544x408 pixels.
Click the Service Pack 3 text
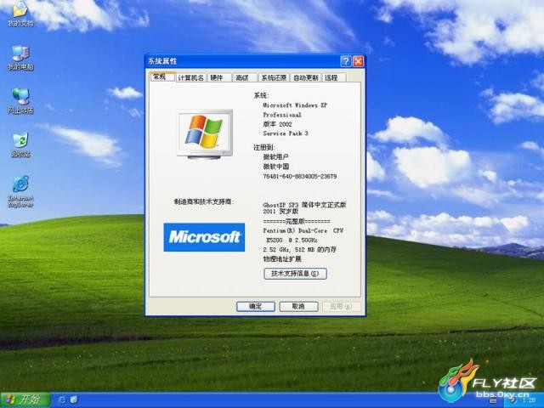point(286,133)
